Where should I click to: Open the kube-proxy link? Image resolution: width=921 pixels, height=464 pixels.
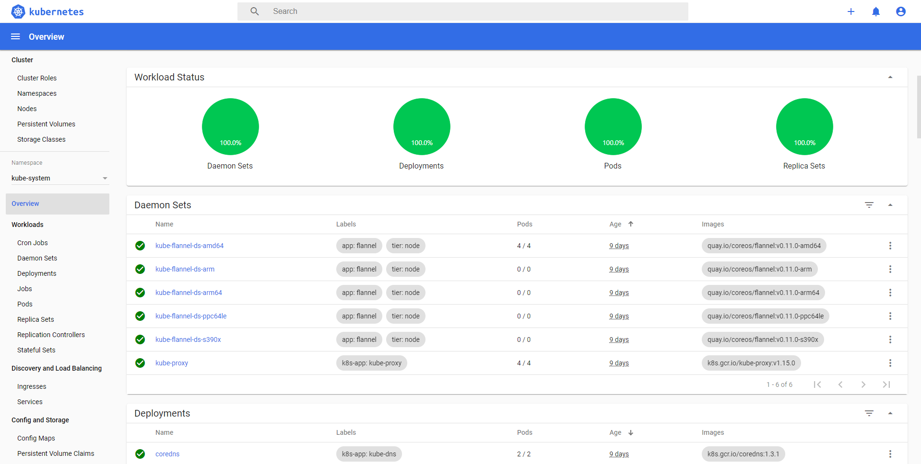[x=172, y=363]
